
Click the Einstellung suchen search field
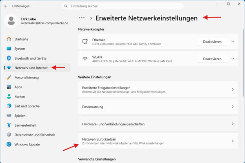click(122, 6)
